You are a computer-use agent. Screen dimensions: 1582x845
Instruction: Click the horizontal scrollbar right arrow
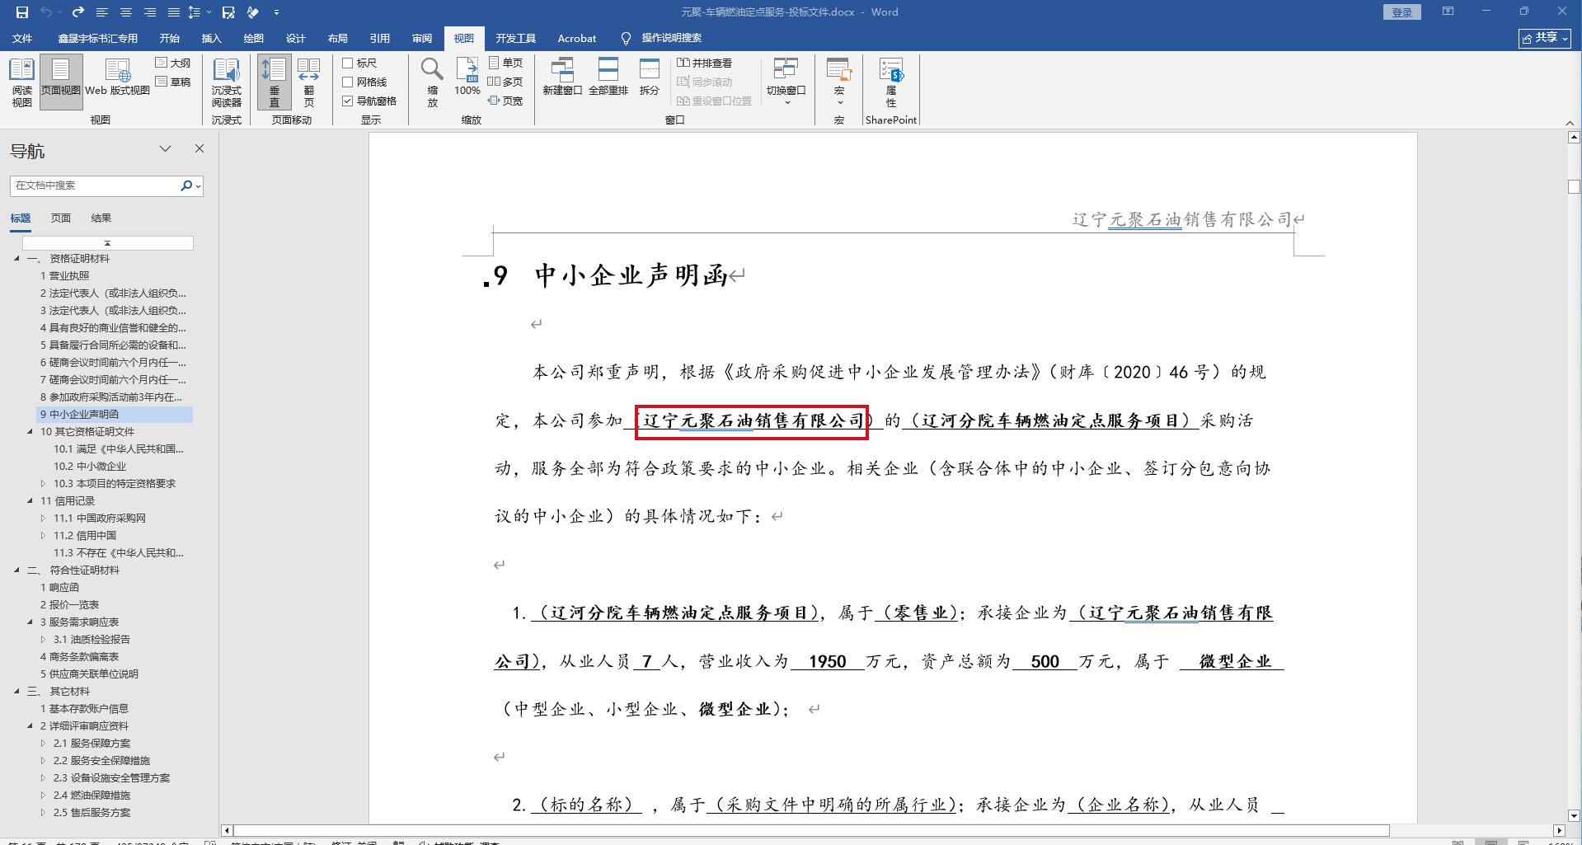(1559, 831)
